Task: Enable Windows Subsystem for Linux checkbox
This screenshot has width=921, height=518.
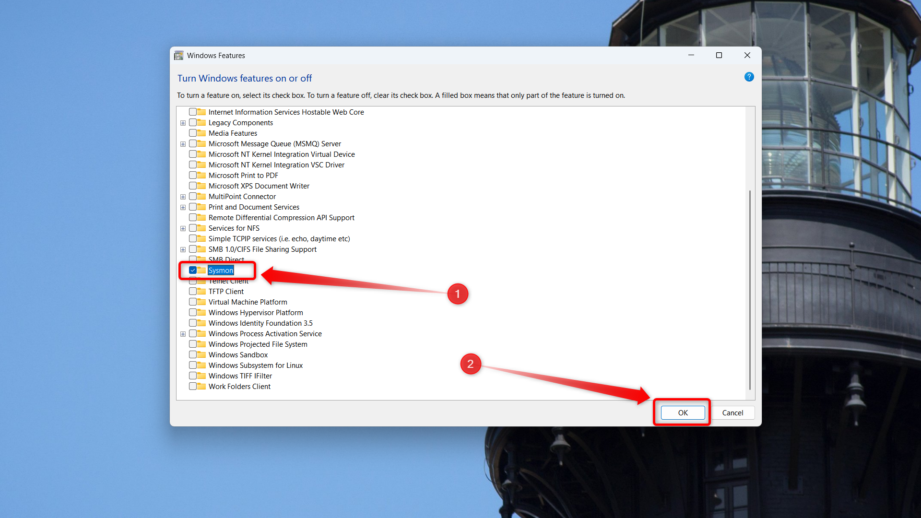Action: tap(192, 365)
